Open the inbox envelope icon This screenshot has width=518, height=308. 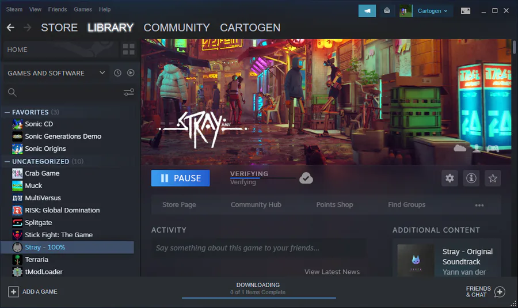[x=387, y=11]
